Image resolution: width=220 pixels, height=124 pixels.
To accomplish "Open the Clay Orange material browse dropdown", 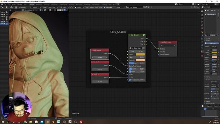I will point(127,7).
